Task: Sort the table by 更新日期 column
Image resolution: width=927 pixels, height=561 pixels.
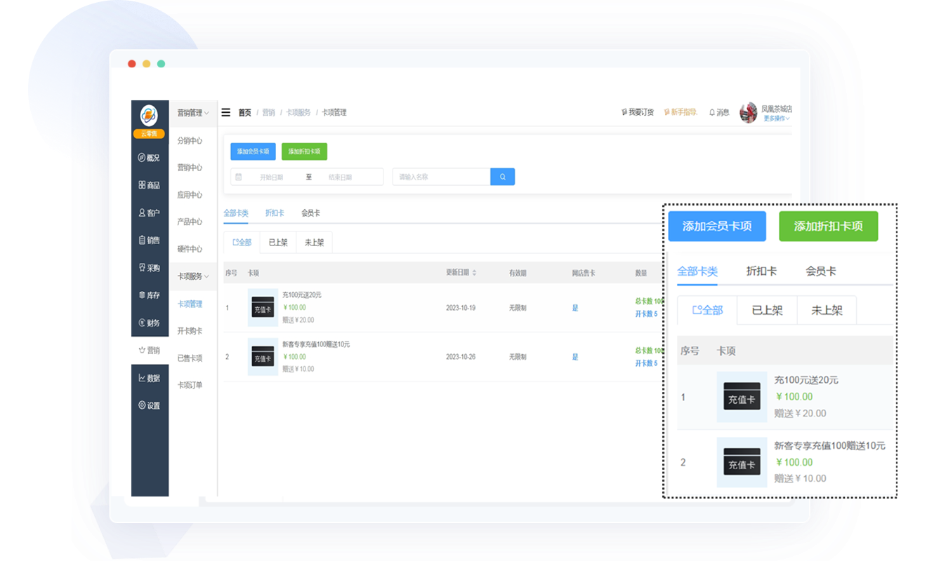Action: (x=461, y=273)
